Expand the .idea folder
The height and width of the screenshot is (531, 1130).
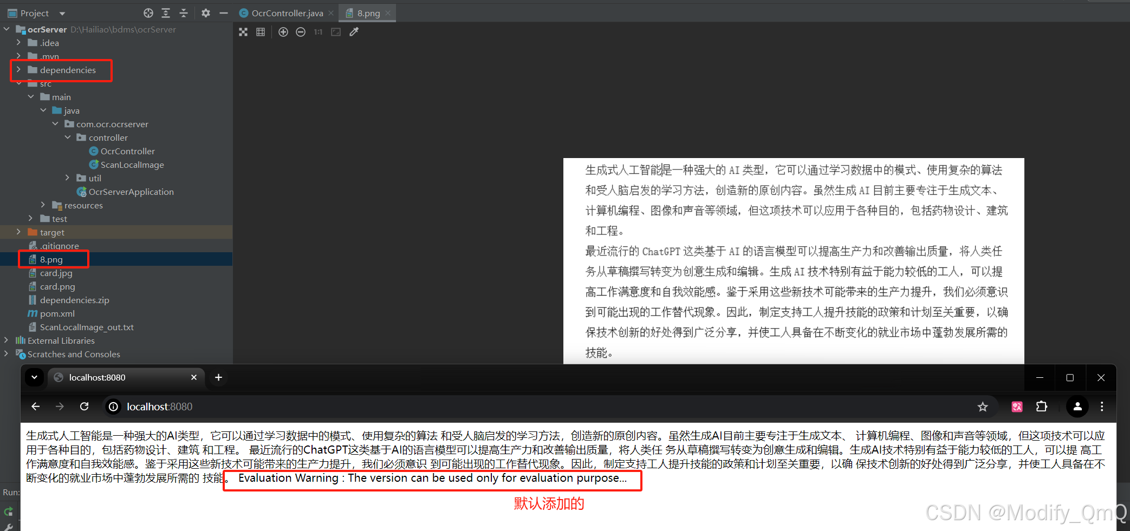click(x=19, y=42)
